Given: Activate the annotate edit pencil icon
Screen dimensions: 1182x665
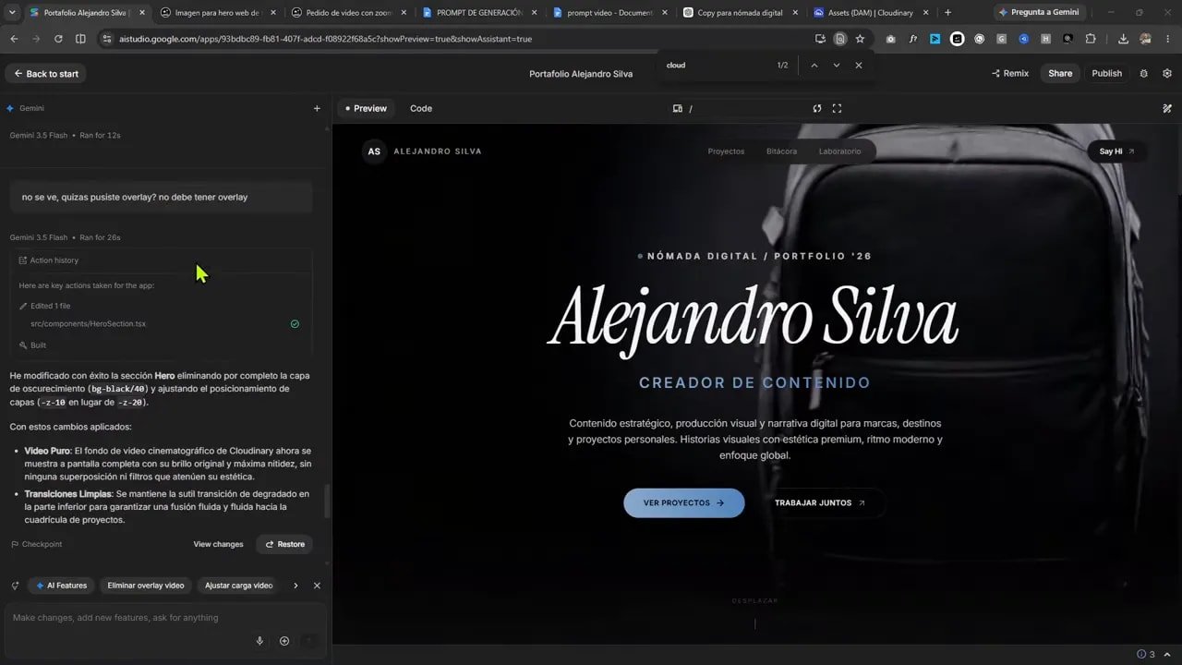Looking at the screenshot, I should [x=1167, y=108].
